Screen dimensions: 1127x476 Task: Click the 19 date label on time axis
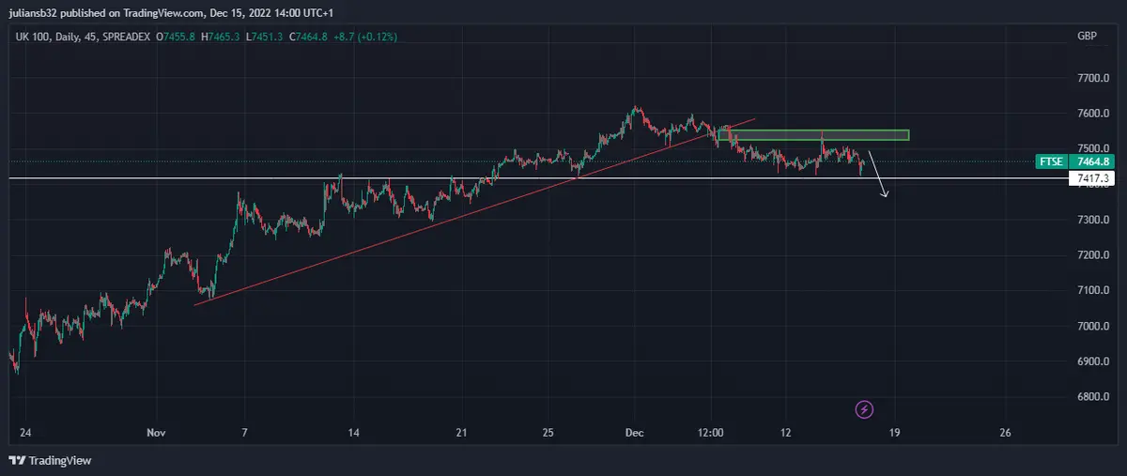coord(894,433)
